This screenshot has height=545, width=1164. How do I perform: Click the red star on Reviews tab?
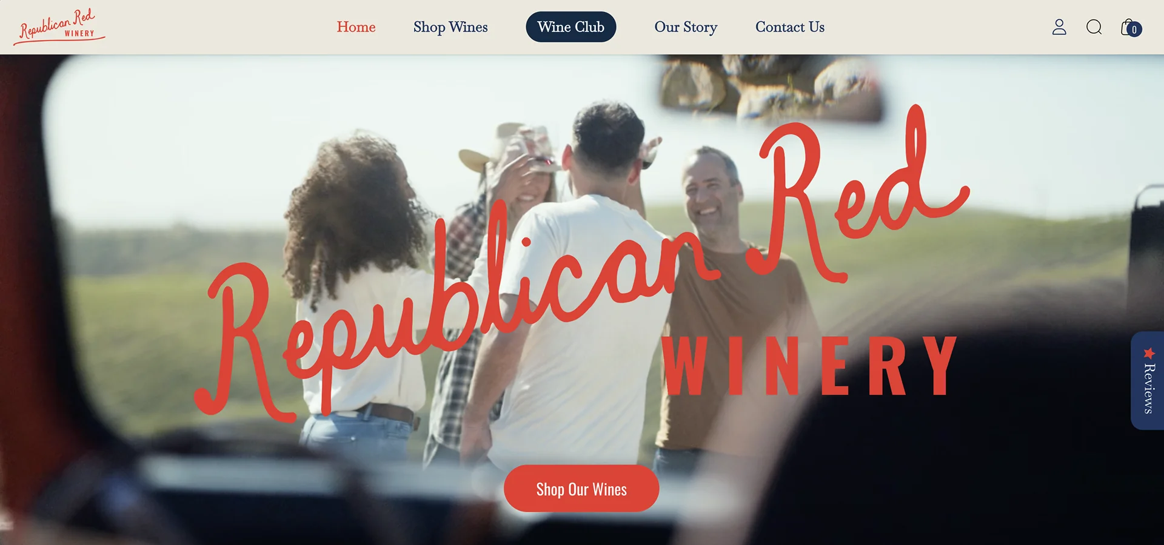(x=1149, y=353)
